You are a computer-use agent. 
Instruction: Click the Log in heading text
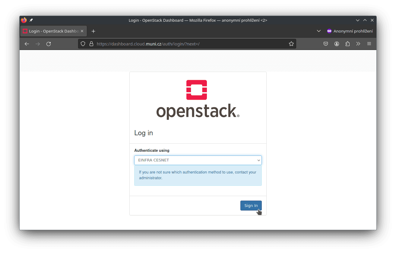tap(144, 133)
